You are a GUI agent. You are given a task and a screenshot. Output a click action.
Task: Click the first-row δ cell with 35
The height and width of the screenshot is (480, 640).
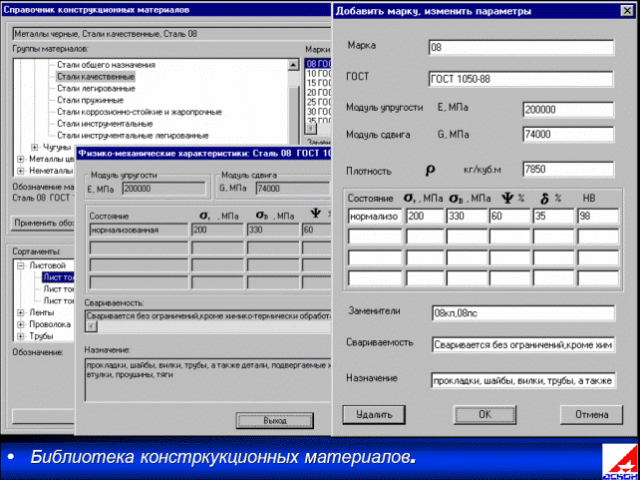554,217
